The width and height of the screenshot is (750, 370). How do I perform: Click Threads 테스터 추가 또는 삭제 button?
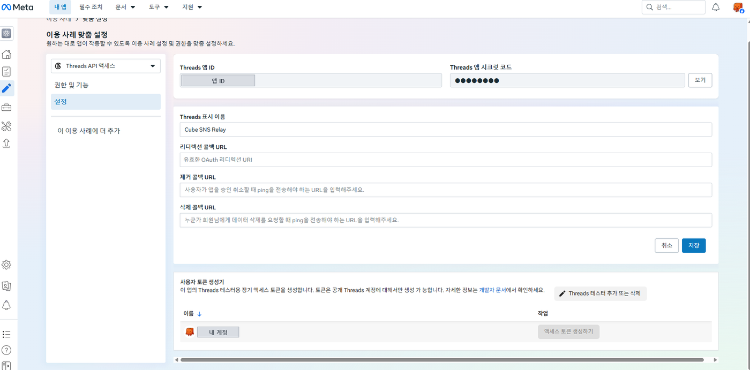(x=600, y=293)
